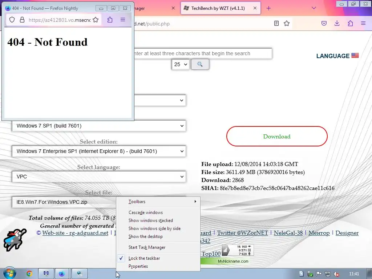Expand the Windows 7 SP1 (build 7601) dropdown

[x=99, y=126]
